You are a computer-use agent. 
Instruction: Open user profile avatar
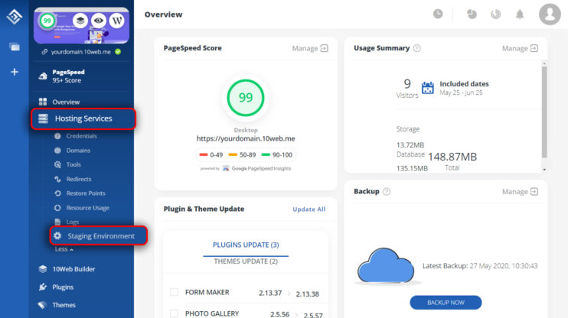550,14
